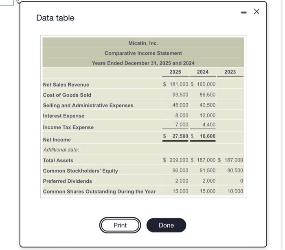This screenshot has height=250, width=285.
Task: Click the 2024 column header
Action: click(203, 72)
